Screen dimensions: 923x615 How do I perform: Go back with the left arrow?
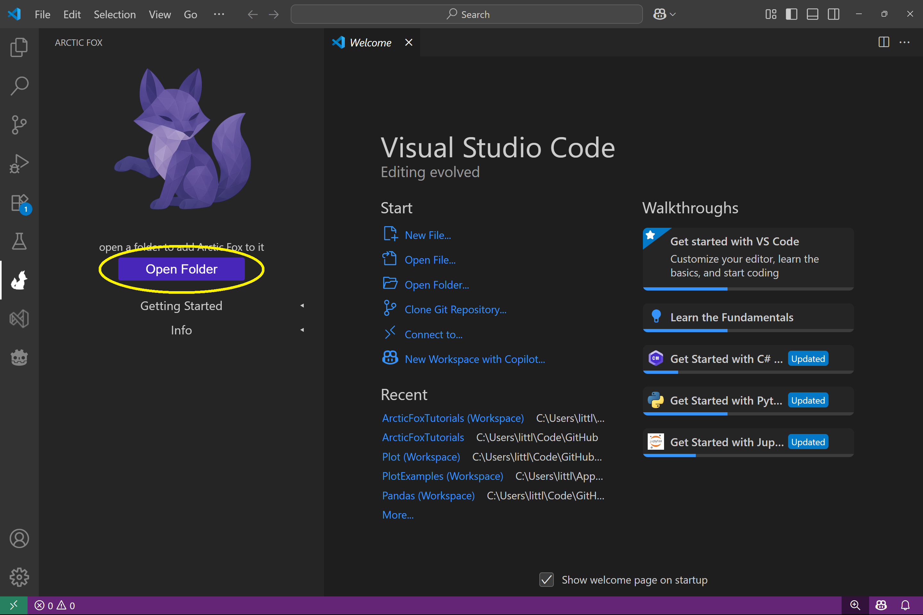(253, 14)
